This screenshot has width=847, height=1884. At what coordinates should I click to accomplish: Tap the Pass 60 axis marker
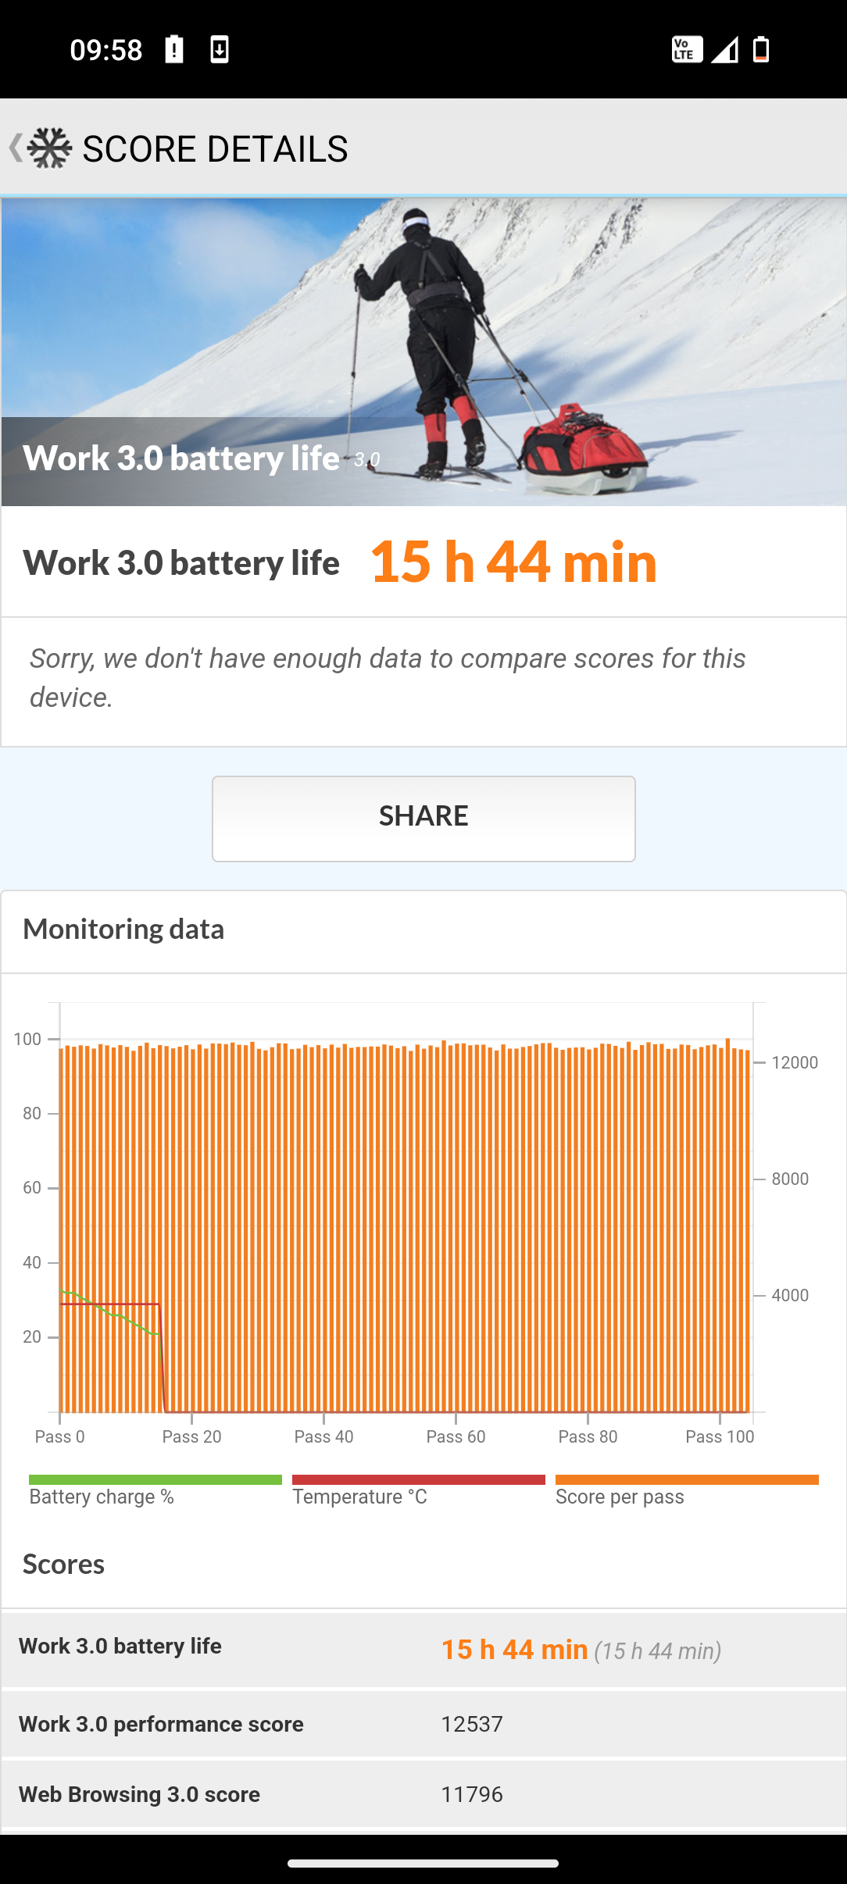[x=456, y=1436]
